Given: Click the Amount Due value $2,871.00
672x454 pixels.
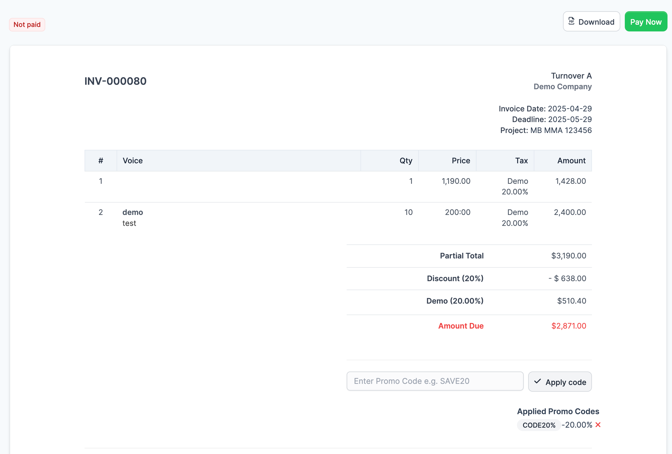Looking at the screenshot, I should click(x=569, y=326).
